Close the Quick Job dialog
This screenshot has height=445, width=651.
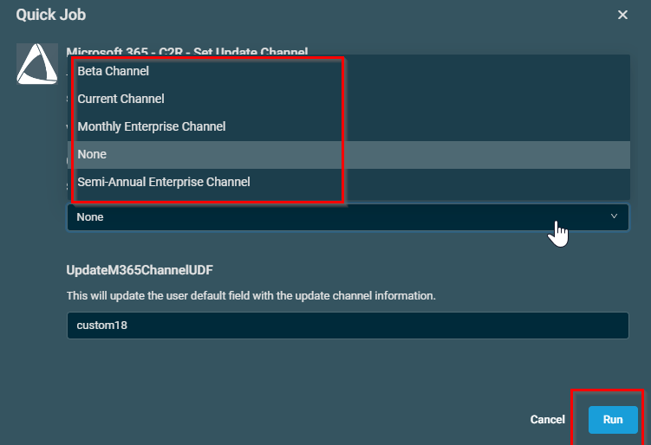click(622, 15)
